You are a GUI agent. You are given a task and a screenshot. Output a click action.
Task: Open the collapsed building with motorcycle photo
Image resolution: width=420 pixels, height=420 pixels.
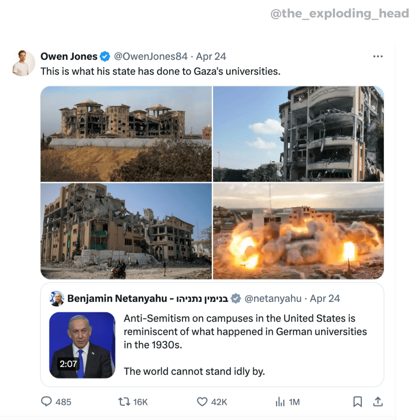126,231
